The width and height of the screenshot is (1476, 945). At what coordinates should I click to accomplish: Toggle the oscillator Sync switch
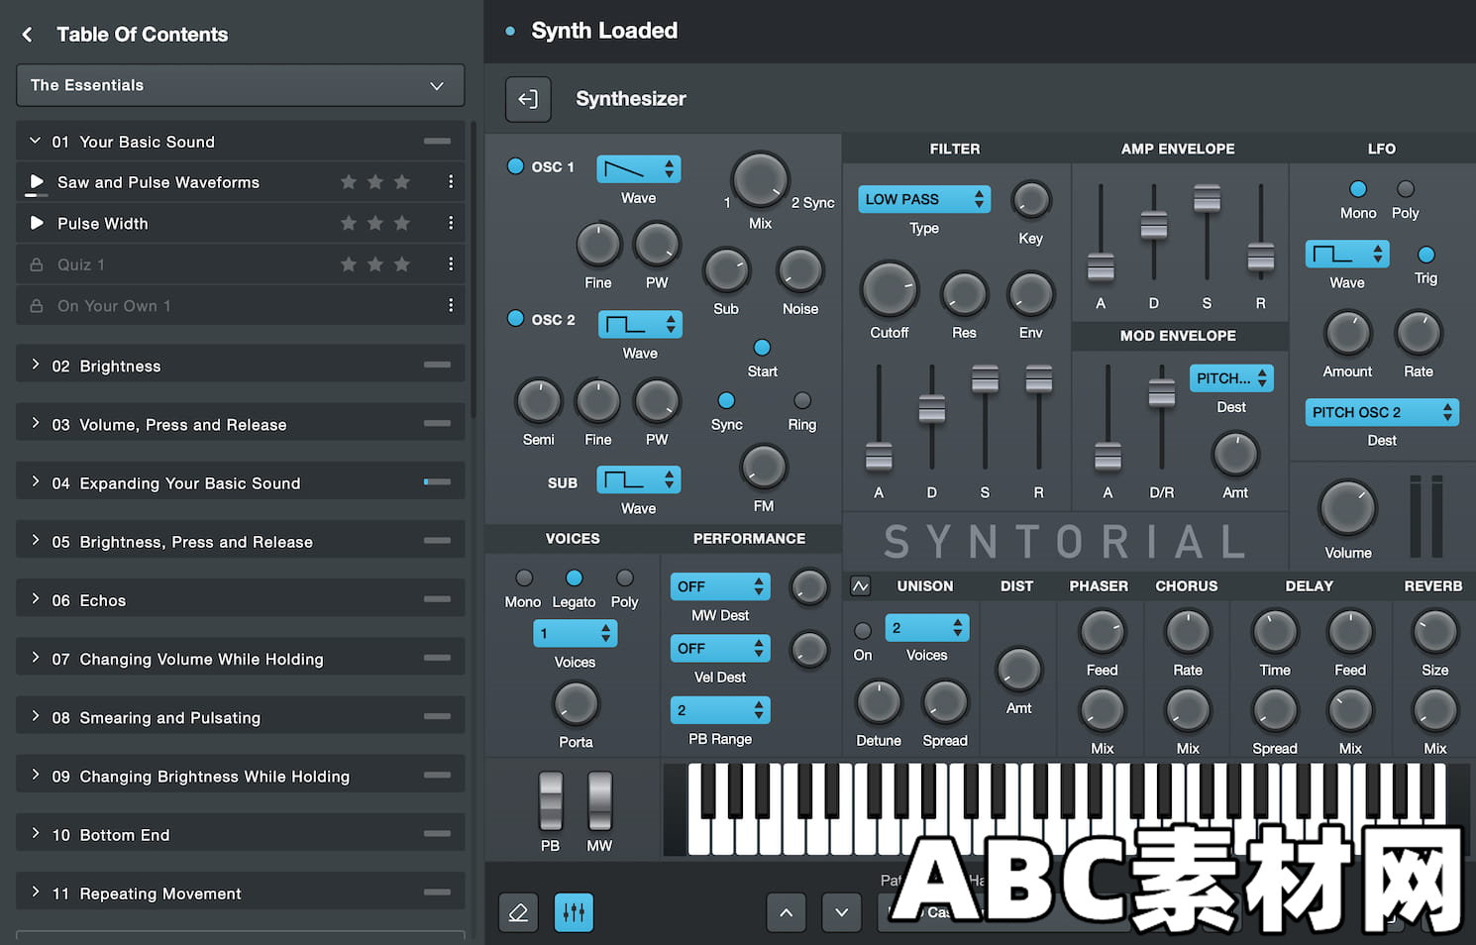(726, 400)
